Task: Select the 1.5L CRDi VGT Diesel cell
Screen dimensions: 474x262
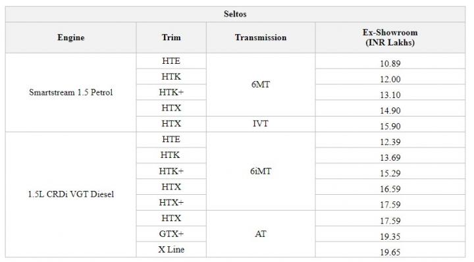Action: tap(70, 194)
